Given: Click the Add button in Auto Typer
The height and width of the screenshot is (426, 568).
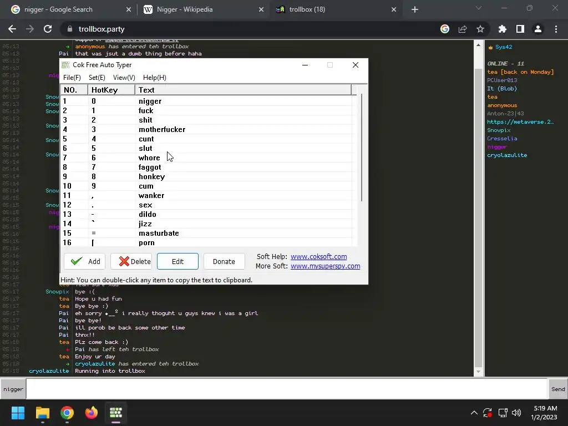Looking at the screenshot, I should [x=85, y=262].
